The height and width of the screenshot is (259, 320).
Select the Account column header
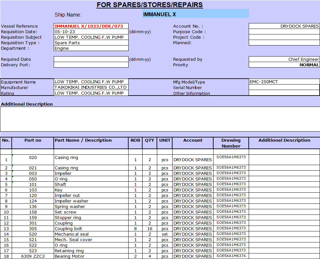click(193, 143)
